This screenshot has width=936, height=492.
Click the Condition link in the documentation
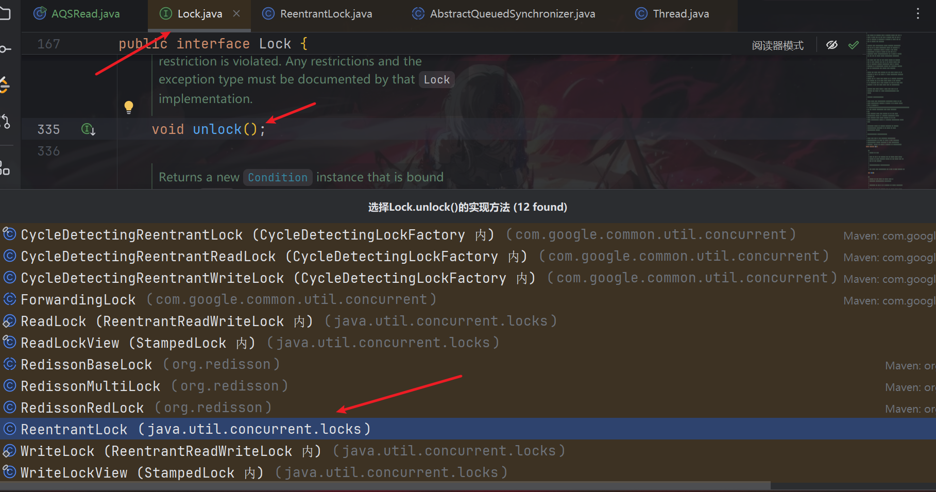277,177
